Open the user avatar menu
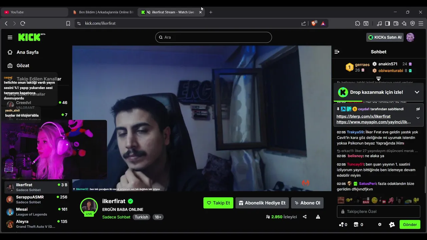 coord(410,37)
